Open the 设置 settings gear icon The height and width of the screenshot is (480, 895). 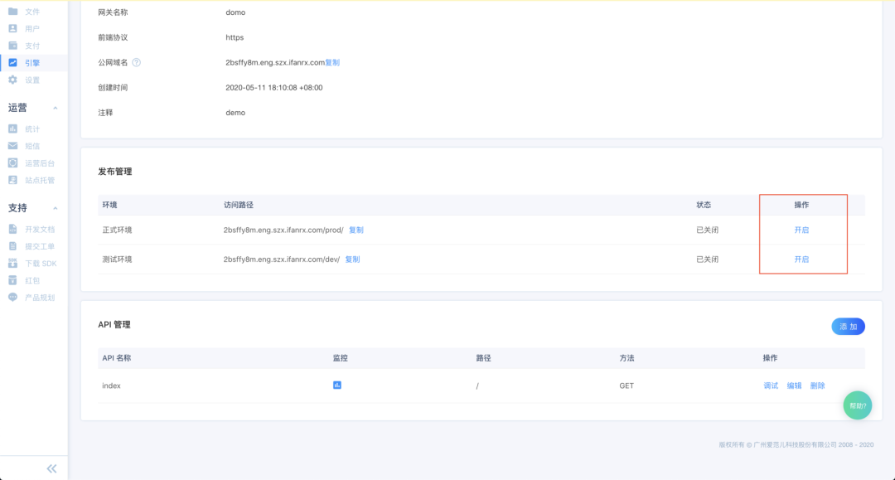[12, 80]
